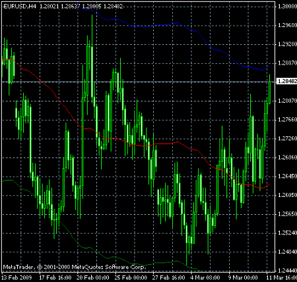This screenshot has height=282, width=297.
Task: Click the 9 Mar 00:00 time label
Action: (x=243, y=277)
